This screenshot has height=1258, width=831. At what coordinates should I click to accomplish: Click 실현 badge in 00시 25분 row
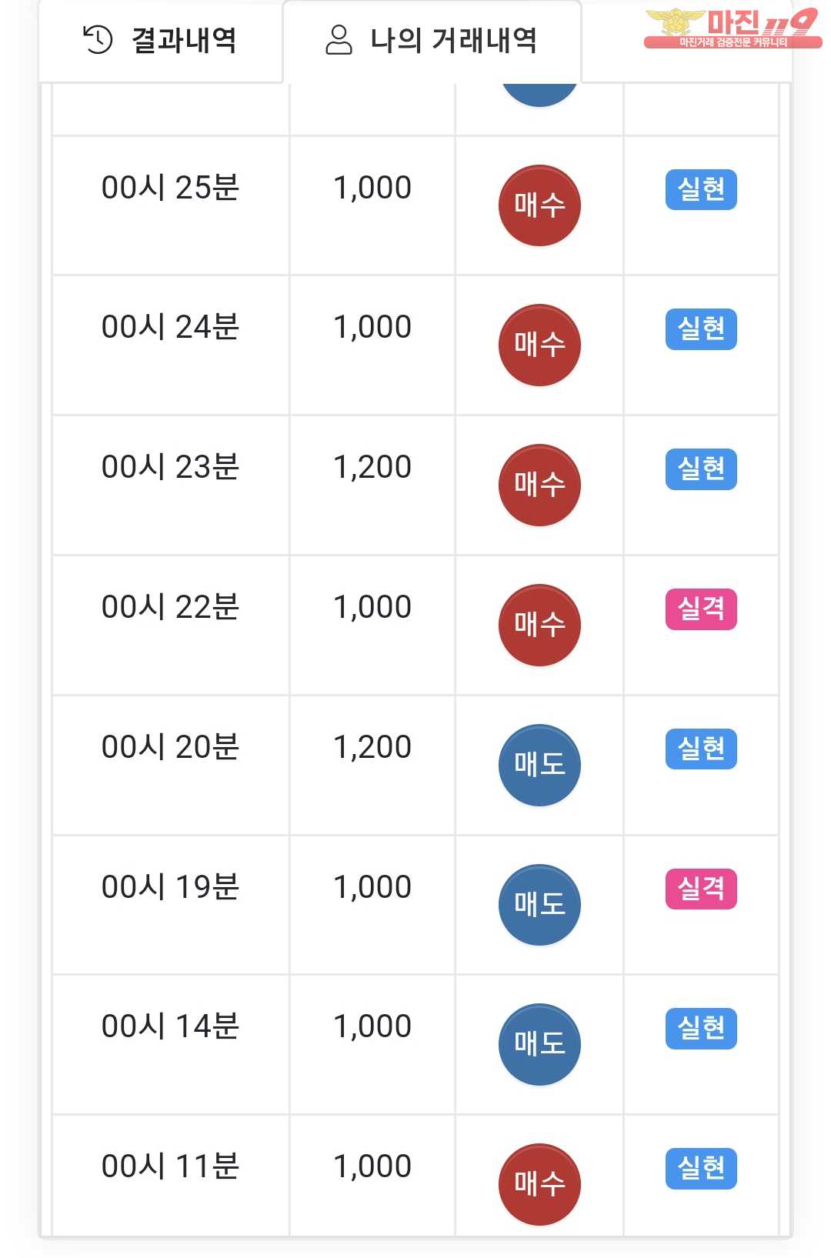click(x=701, y=189)
